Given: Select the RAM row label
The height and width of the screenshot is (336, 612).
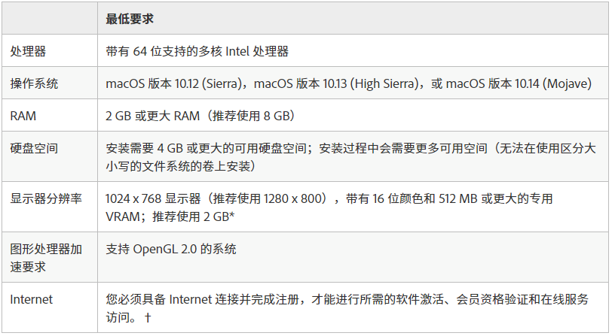Looking at the screenshot, I should [x=23, y=116].
